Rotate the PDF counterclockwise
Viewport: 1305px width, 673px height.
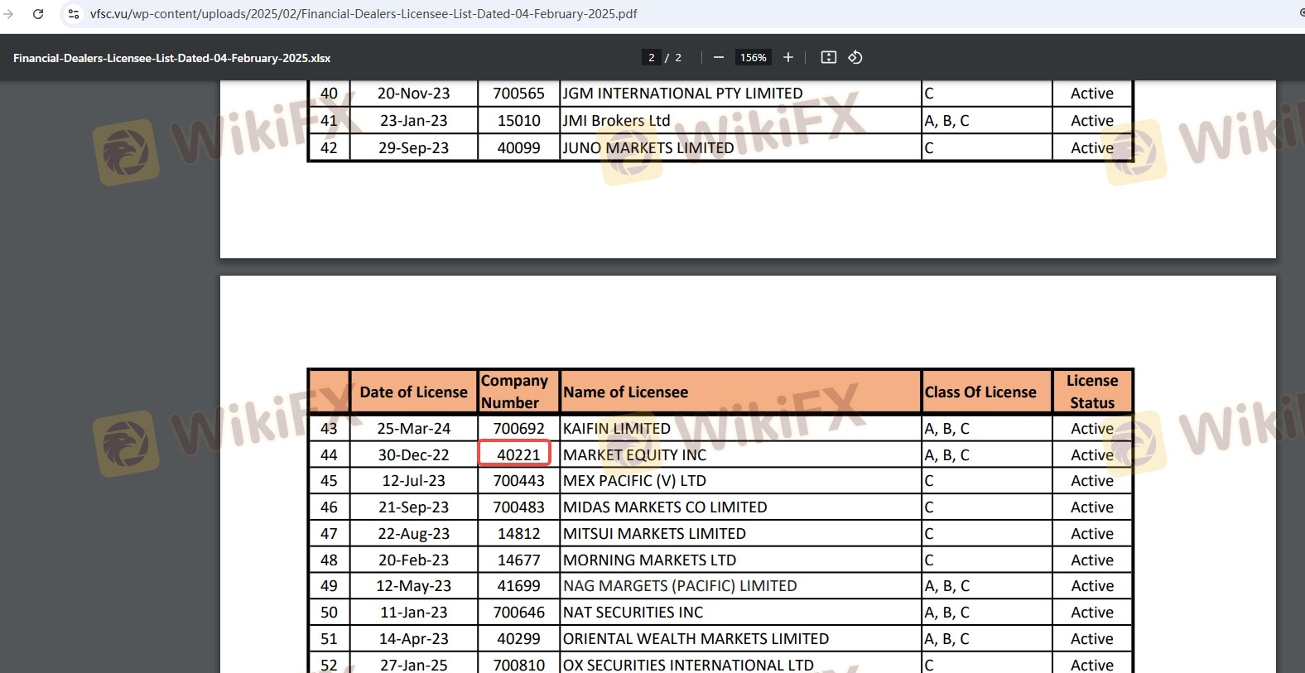[x=855, y=57]
